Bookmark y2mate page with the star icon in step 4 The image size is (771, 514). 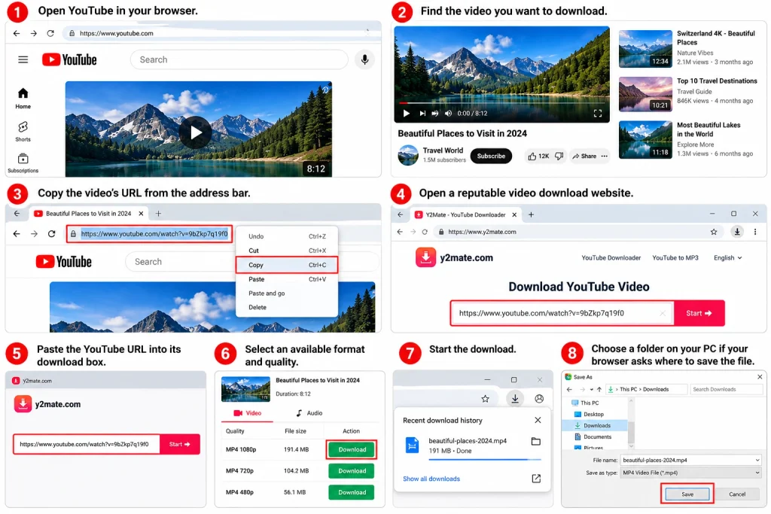(714, 232)
